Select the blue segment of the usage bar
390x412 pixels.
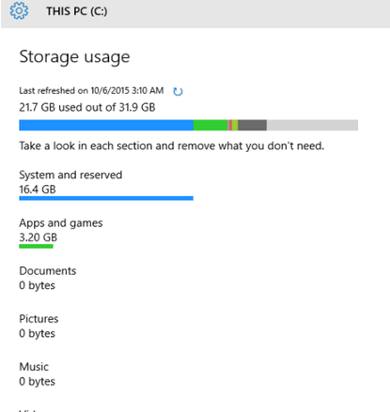[106, 125]
